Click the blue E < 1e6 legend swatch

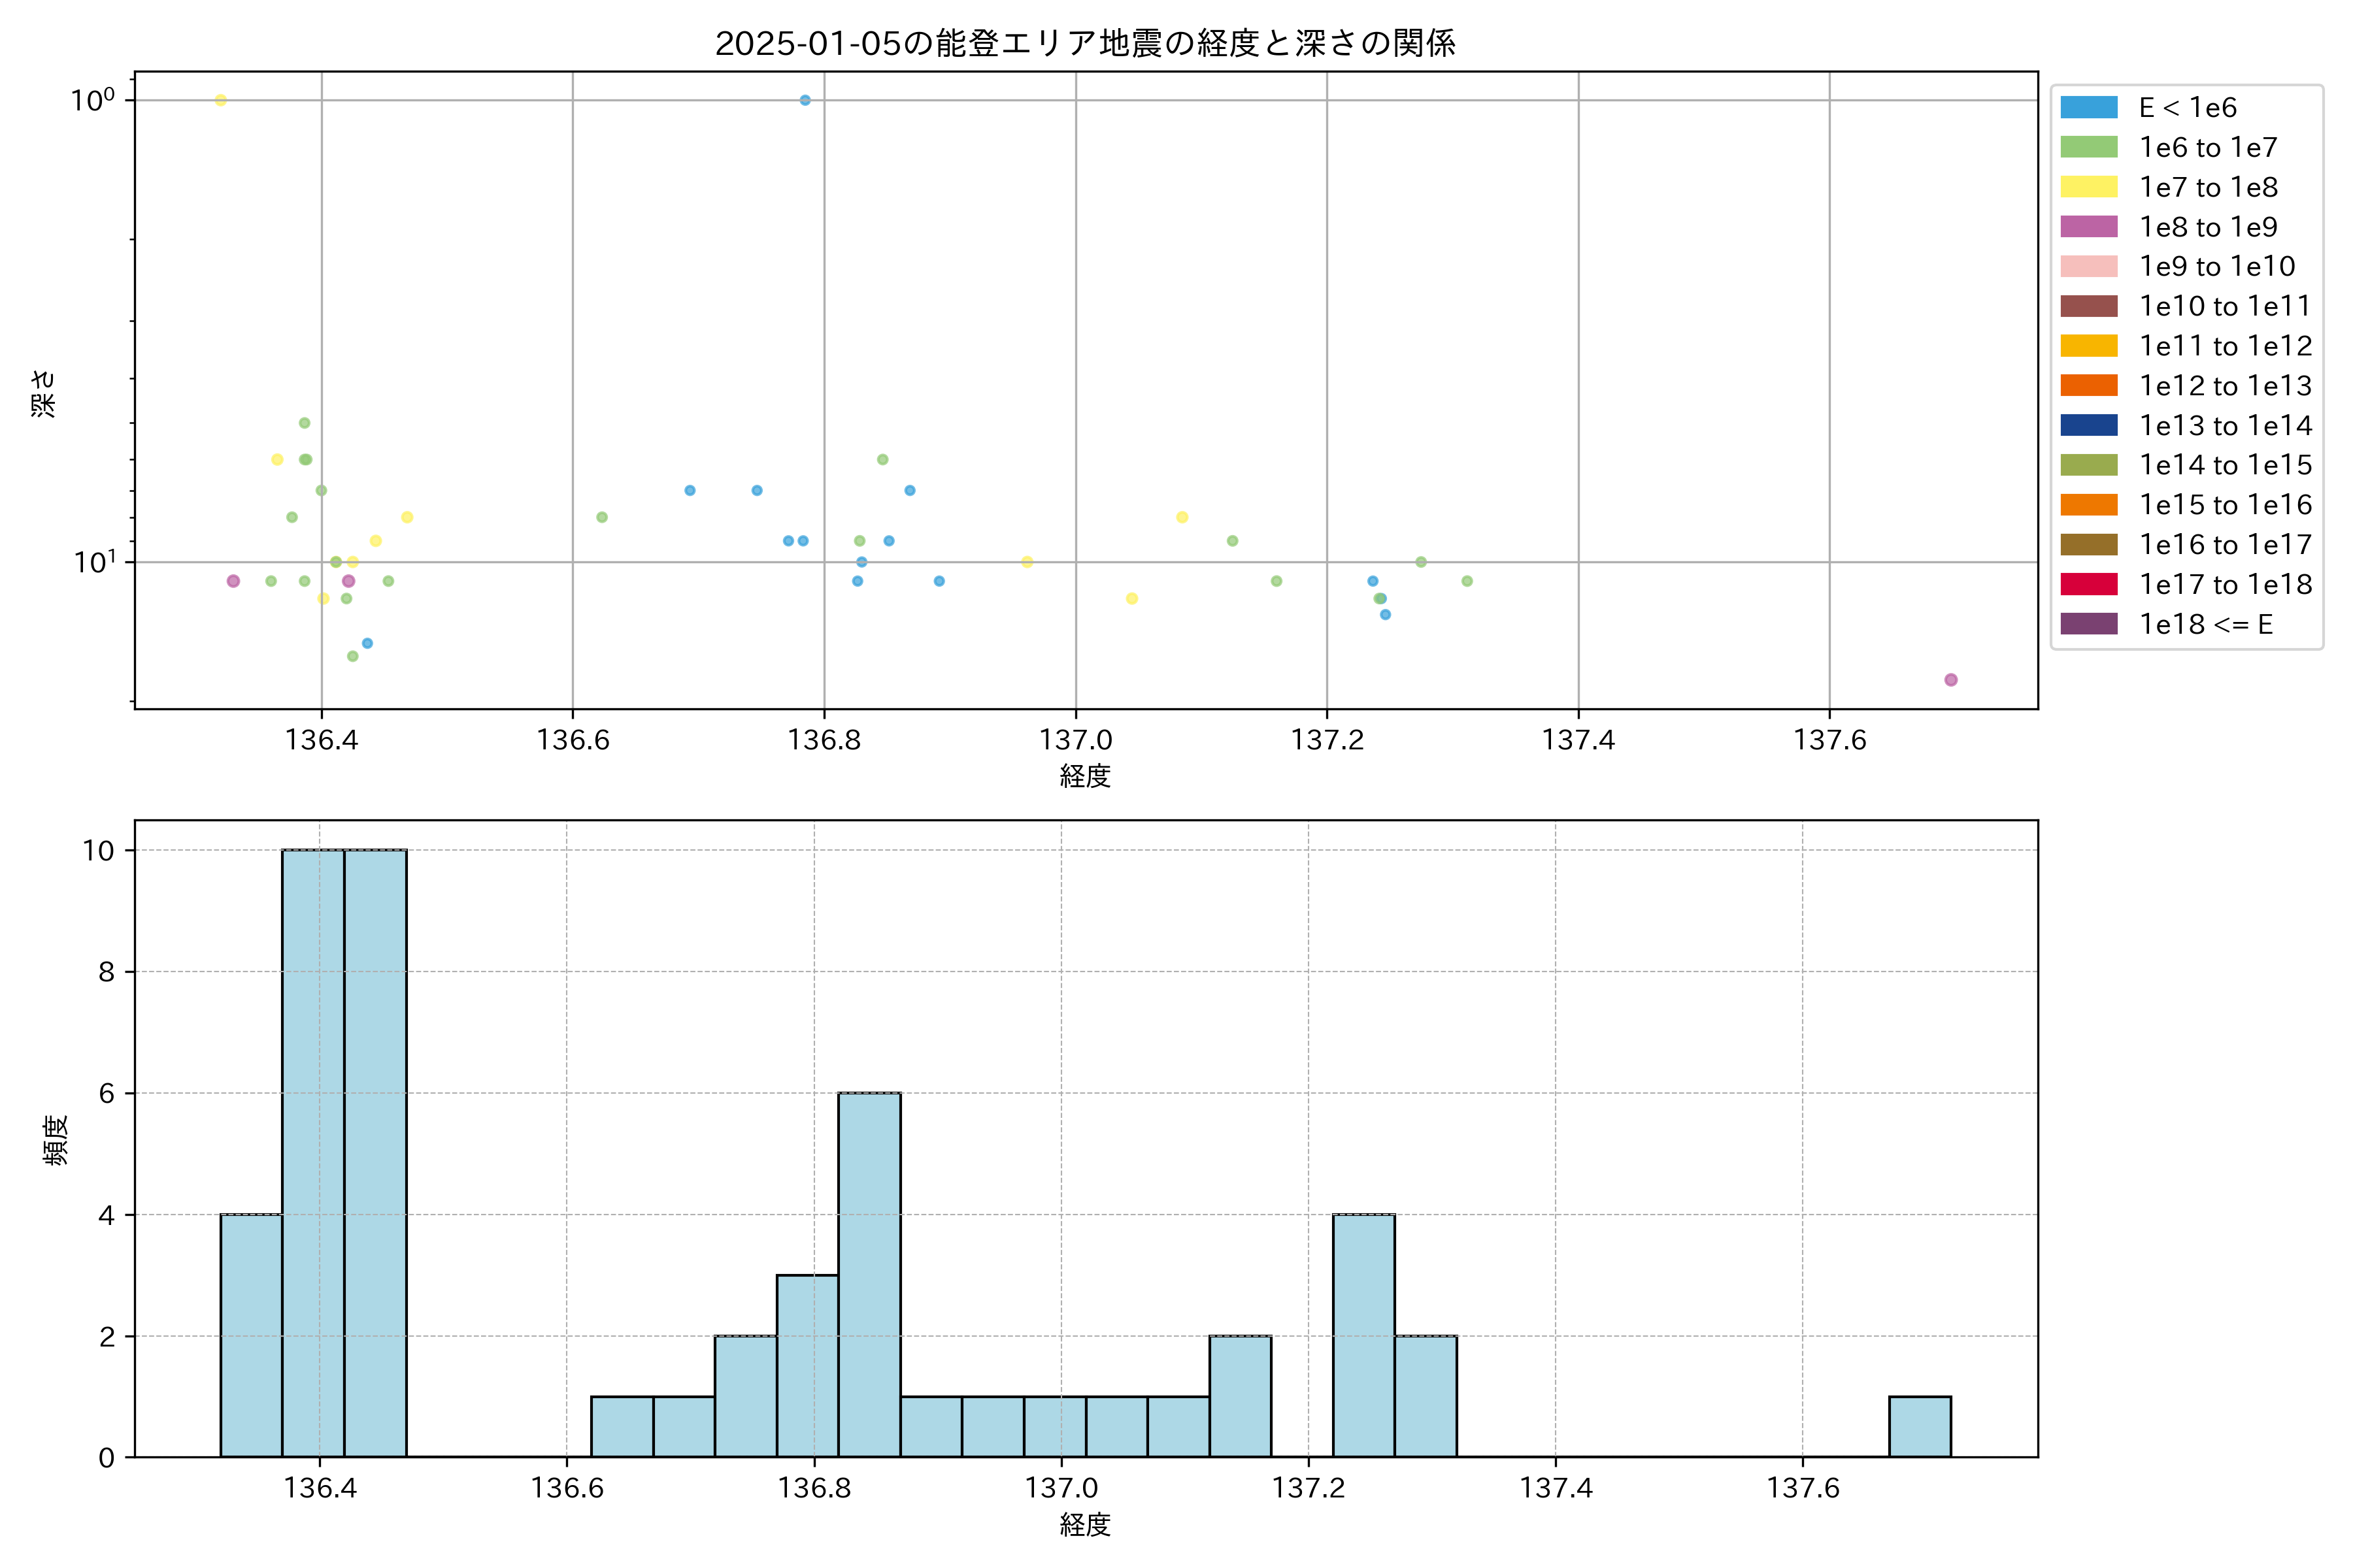tap(2089, 108)
